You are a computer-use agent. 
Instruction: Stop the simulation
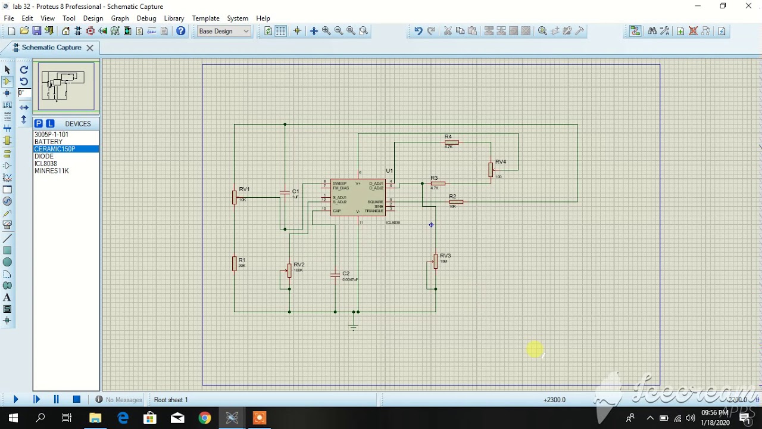(x=77, y=400)
